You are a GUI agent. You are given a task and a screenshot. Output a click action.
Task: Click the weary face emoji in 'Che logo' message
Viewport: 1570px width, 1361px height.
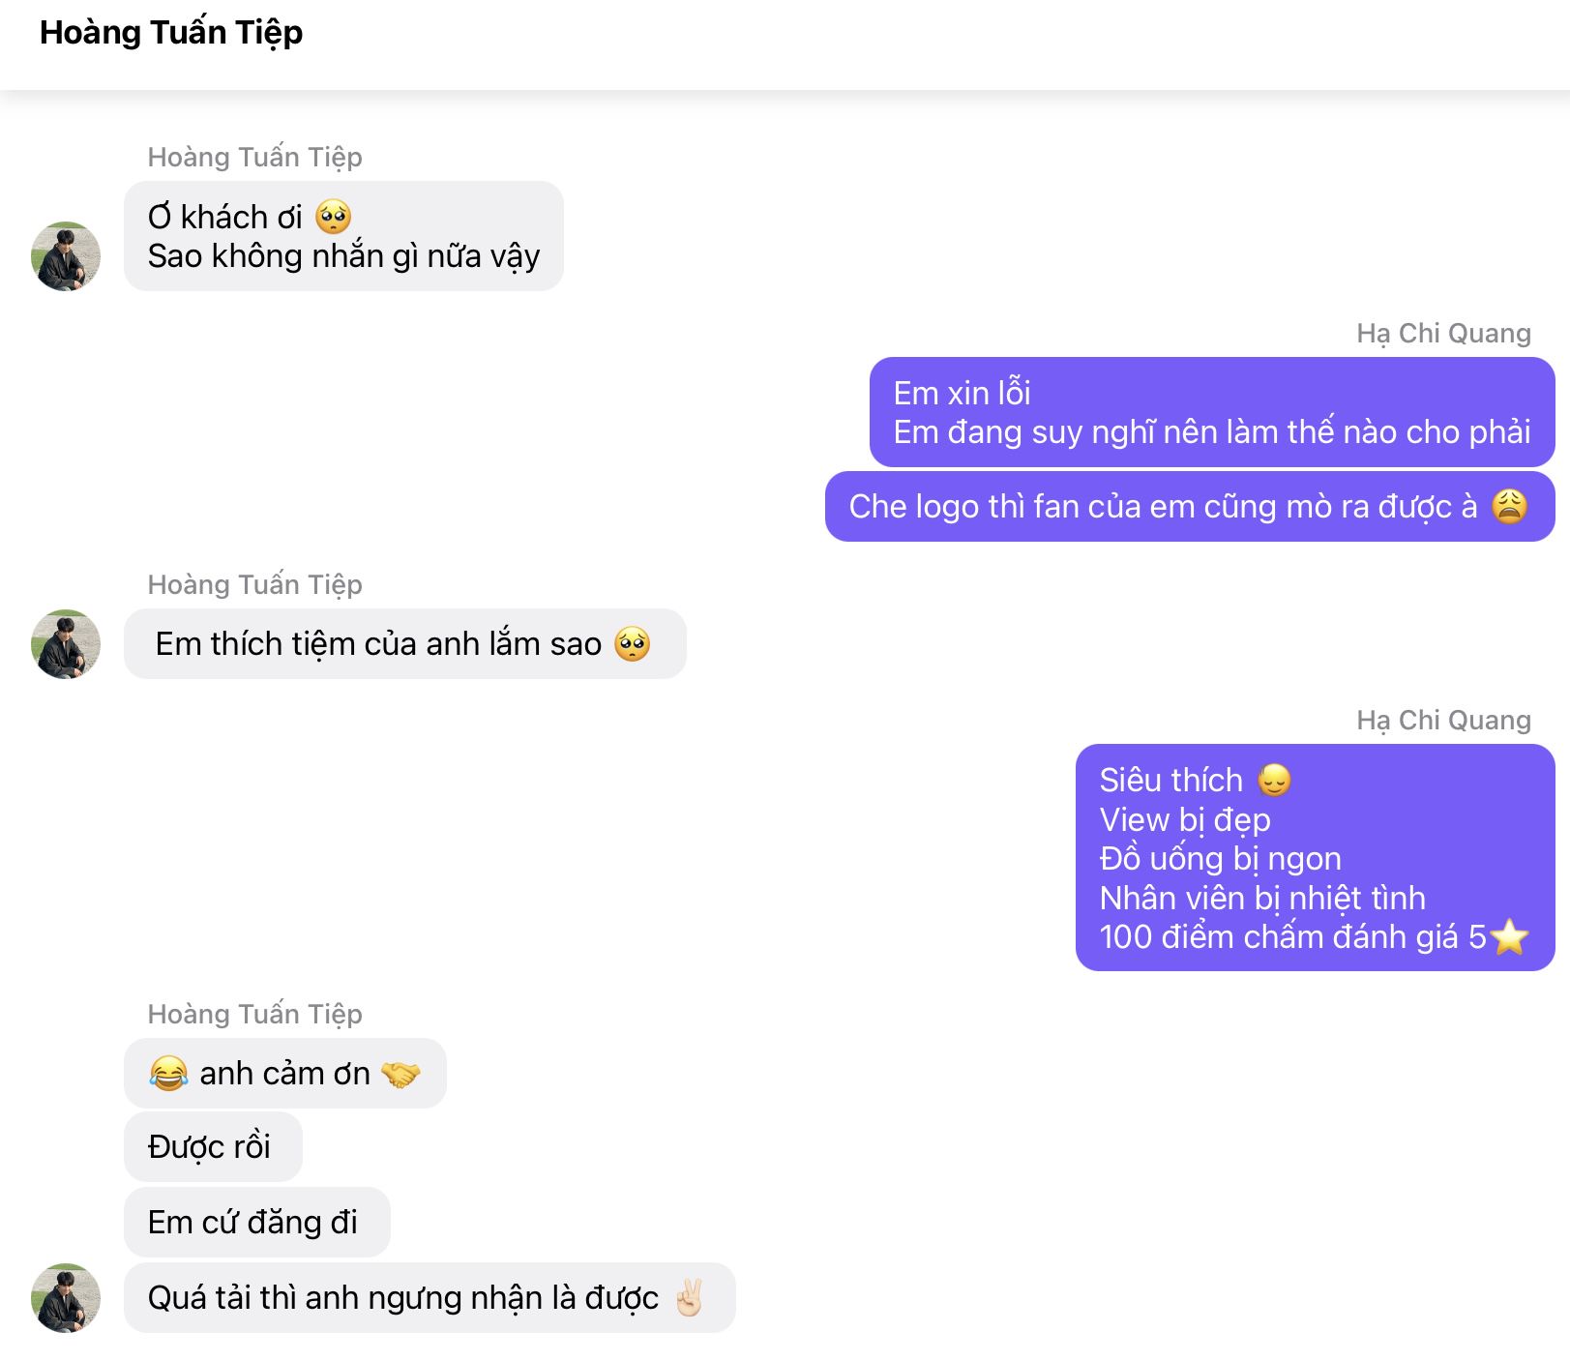1509,506
